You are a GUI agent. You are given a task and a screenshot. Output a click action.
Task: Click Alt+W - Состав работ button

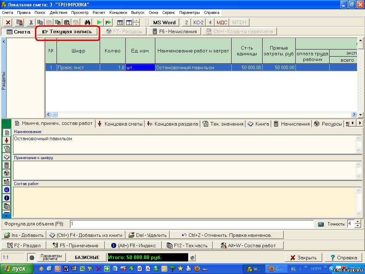(248, 245)
